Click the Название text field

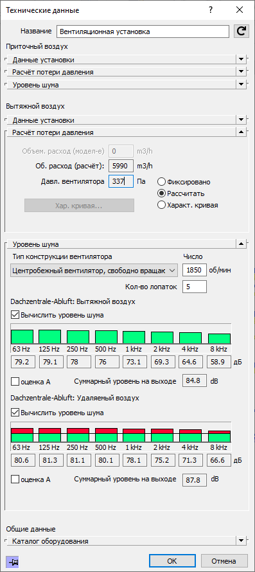[x=143, y=31]
